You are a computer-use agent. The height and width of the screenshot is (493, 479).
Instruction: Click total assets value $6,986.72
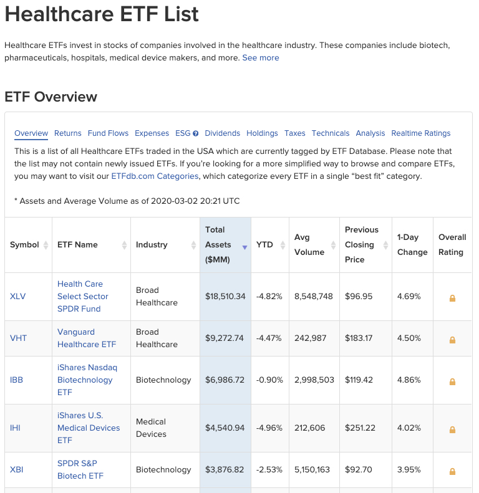[x=225, y=380]
